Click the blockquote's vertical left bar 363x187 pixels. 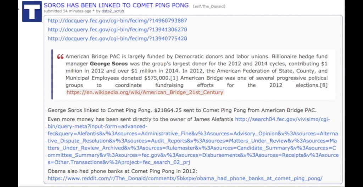[x=52, y=74]
